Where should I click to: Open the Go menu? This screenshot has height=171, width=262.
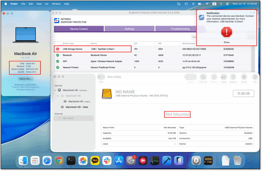tap(47, 4)
